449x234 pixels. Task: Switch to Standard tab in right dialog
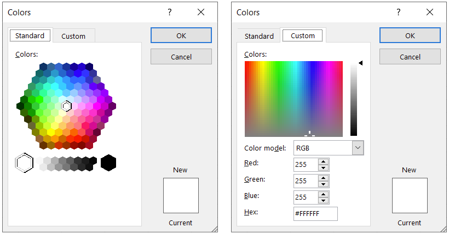pos(259,36)
